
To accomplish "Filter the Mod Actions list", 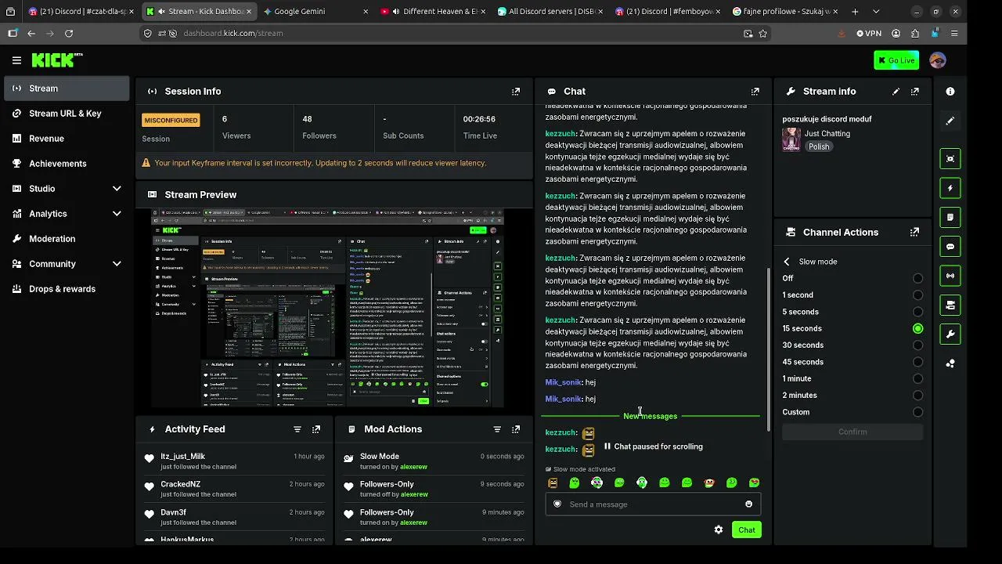I will tap(497, 429).
